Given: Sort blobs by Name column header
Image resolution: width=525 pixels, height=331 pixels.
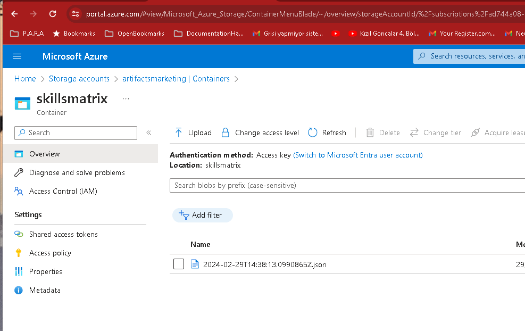Looking at the screenshot, I should 200,245.
